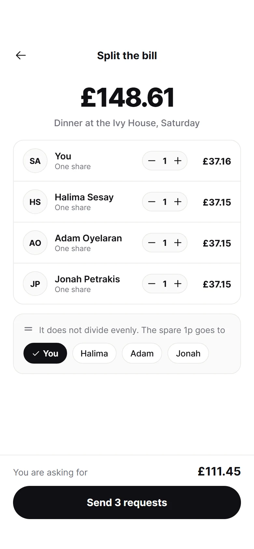Open the £148.61 bill total

click(127, 97)
